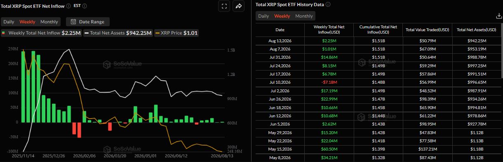Select Daily tab on chart
This screenshot has height=162, width=503.
point(9,22)
